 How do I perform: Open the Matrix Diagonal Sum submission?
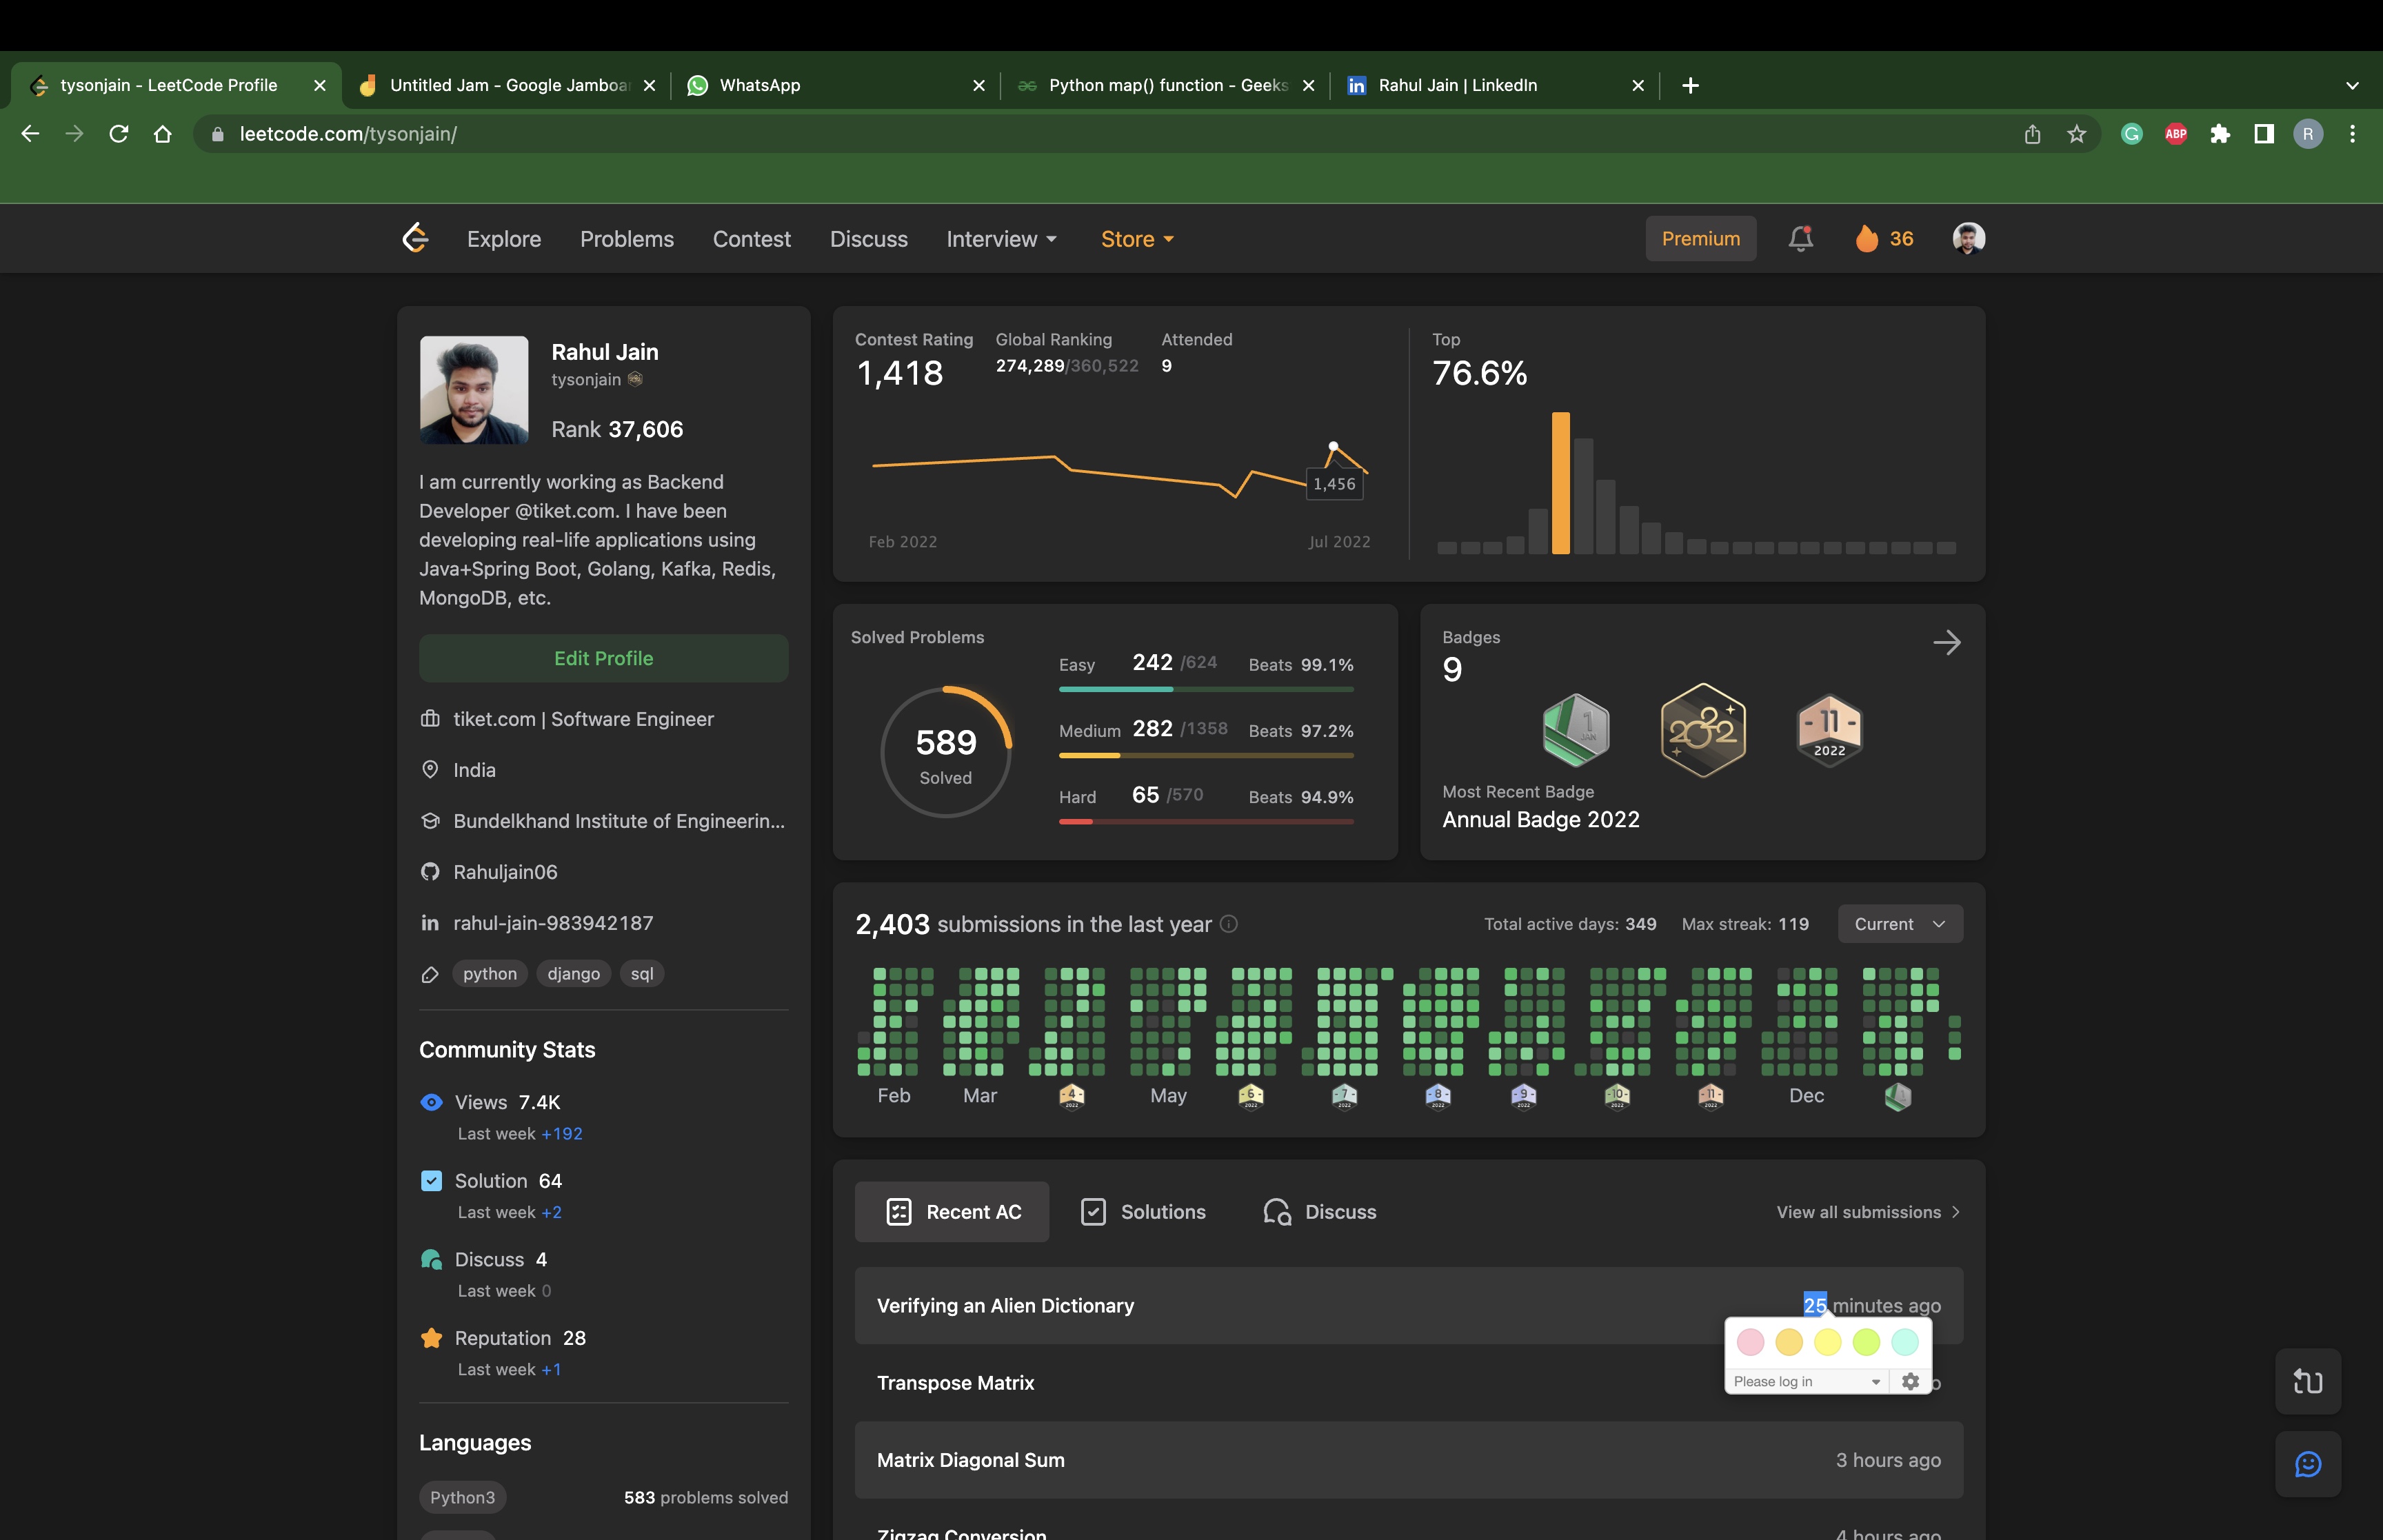(x=970, y=1460)
